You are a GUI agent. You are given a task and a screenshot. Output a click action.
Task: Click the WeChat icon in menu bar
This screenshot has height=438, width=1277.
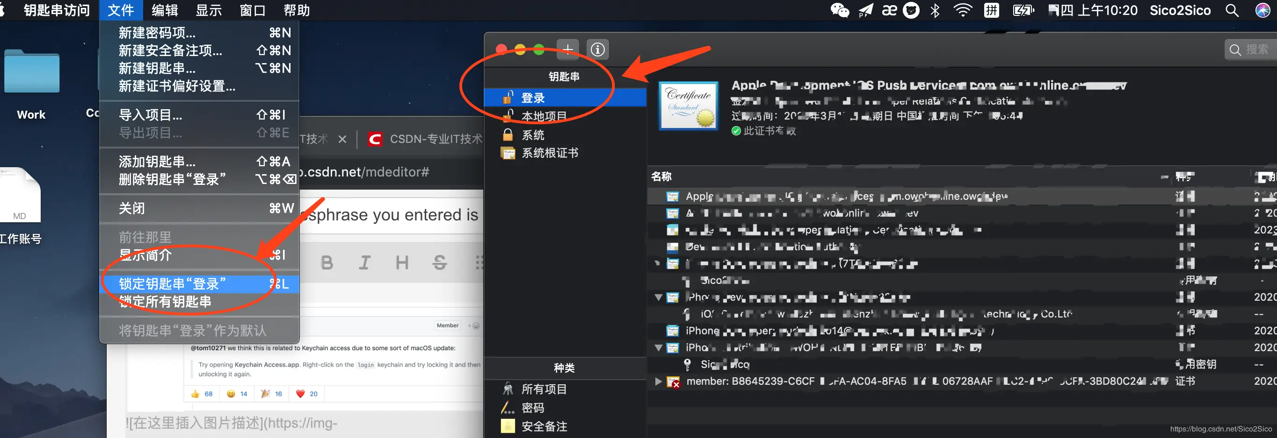click(x=840, y=10)
